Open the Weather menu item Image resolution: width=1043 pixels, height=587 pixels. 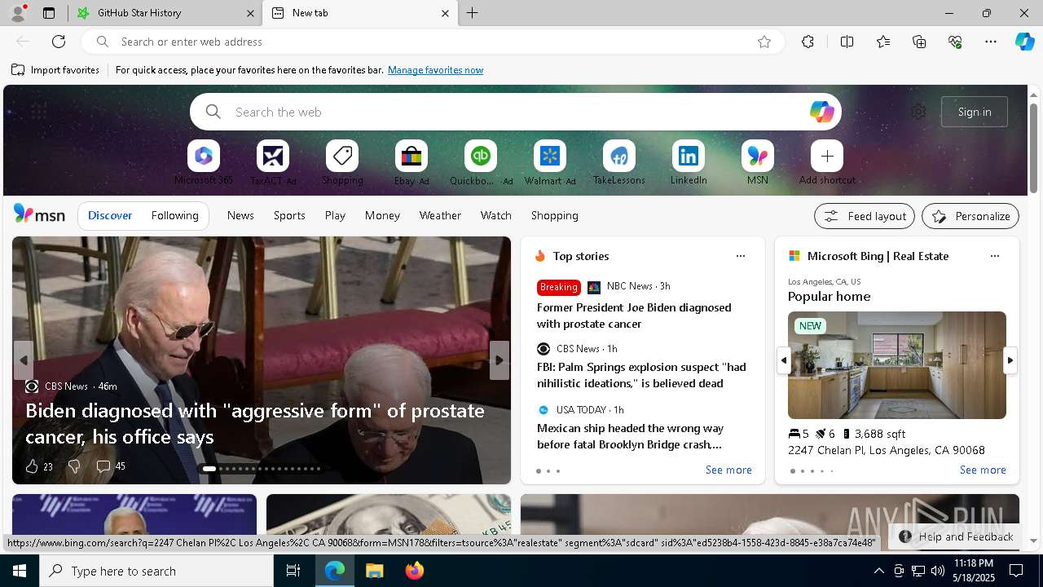tap(440, 215)
